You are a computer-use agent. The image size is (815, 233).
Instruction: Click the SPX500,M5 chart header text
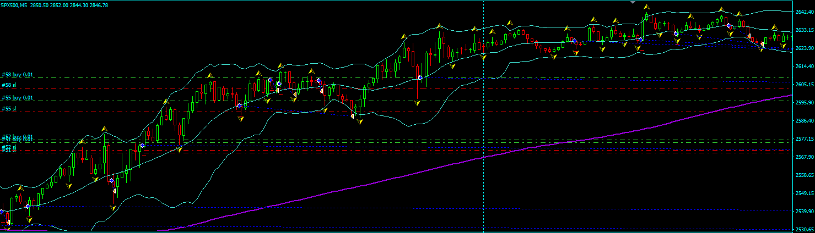(x=55, y=5)
